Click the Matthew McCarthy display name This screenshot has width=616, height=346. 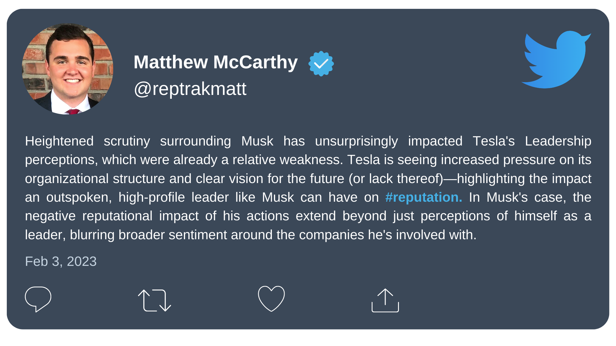coord(215,62)
